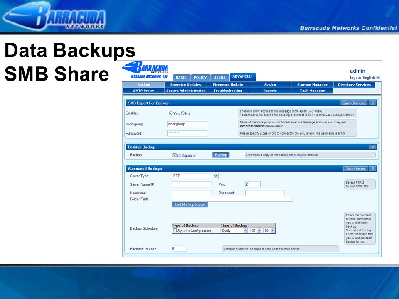399x299 pixels.
Task: Go to SMTP Proxy page
Action: (143, 91)
